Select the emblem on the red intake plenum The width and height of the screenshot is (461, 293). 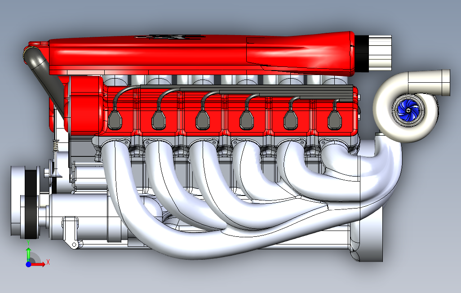pos(169,37)
